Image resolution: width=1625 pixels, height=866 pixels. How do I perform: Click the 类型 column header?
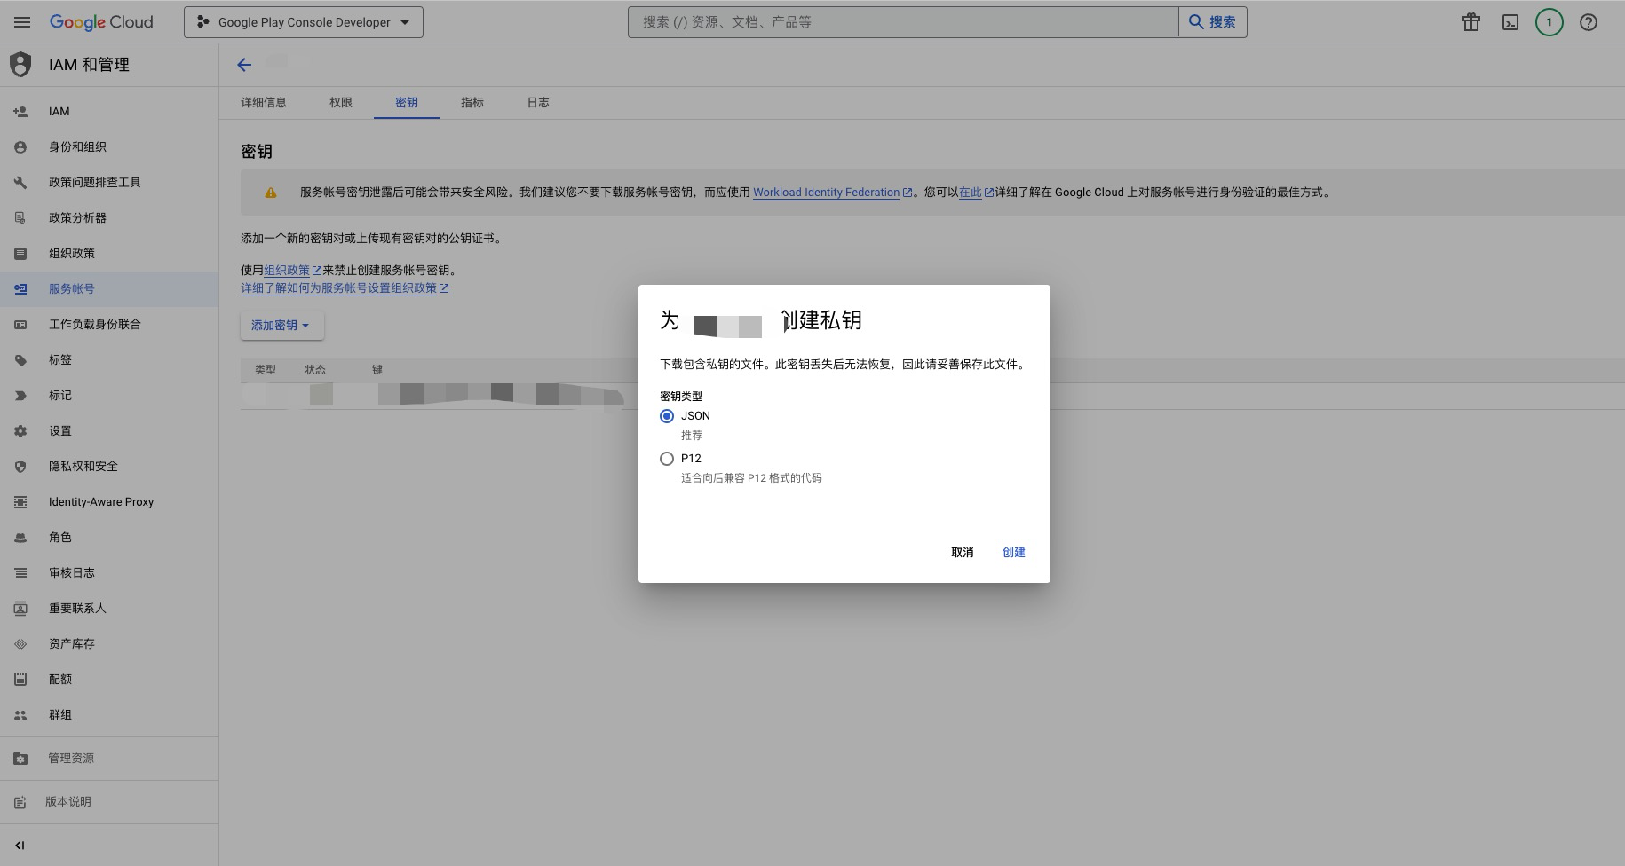(266, 370)
